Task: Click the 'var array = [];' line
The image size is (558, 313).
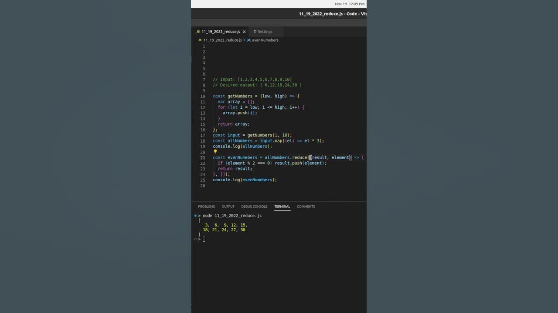Action: pos(236,102)
